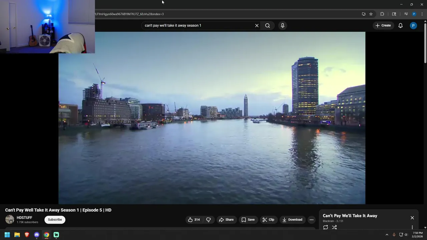Open Chrome three-dot menu
427x240 pixels.
point(422,14)
